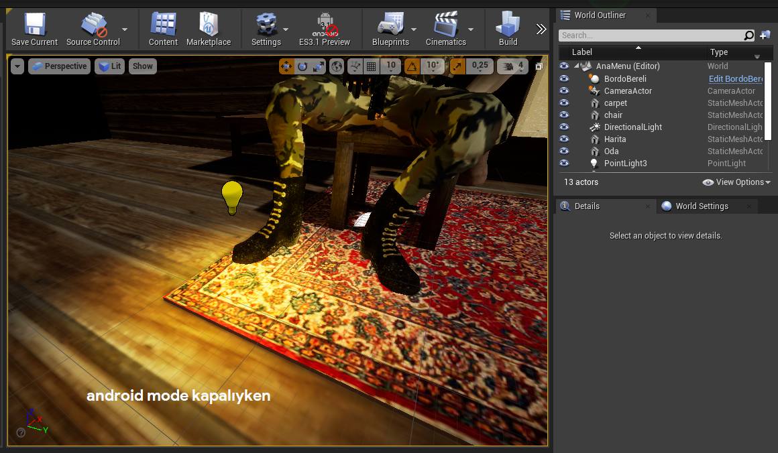The height and width of the screenshot is (453, 778).
Task: Click the Blueprints gamepad icon
Action: [391, 24]
